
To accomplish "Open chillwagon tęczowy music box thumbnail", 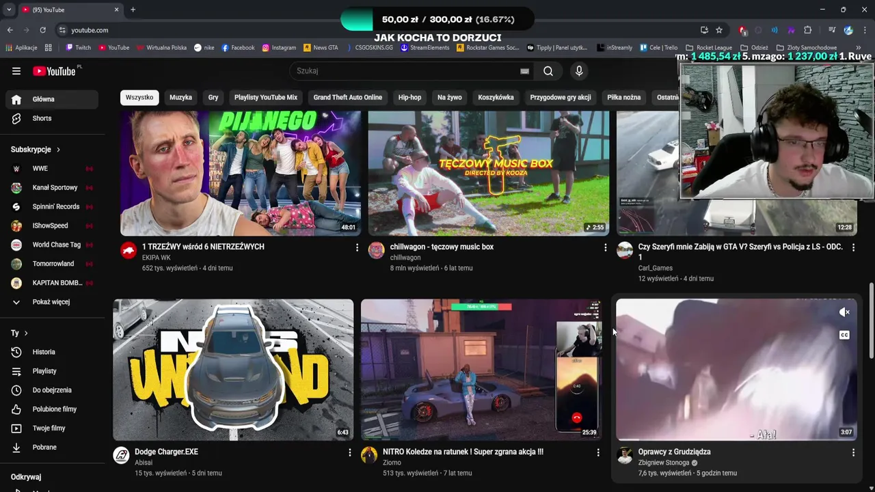I will coord(489,174).
